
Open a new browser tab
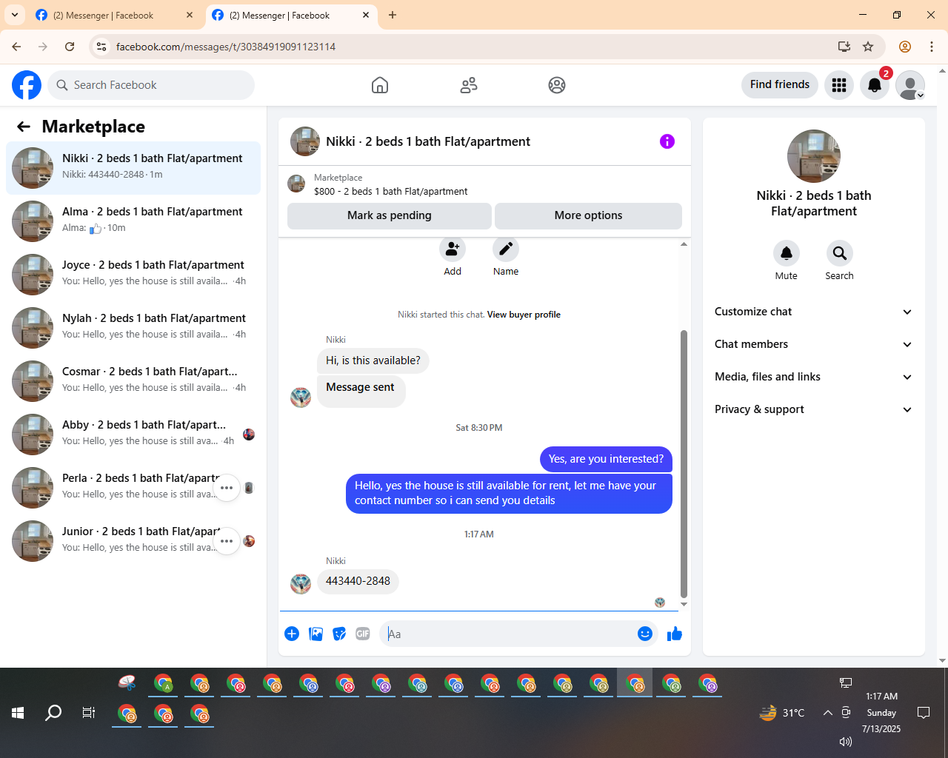(x=393, y=15)
